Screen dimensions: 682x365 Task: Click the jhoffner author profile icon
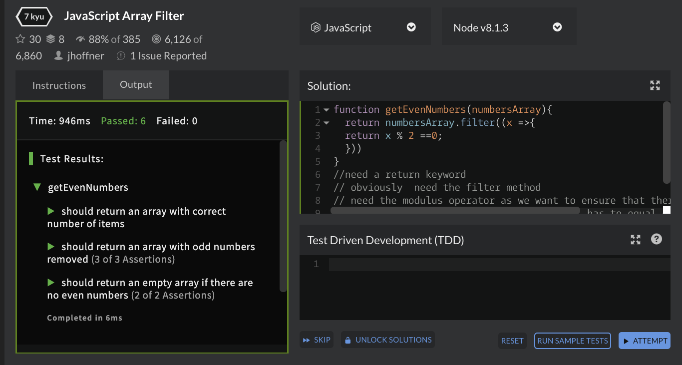click(57, 56)
